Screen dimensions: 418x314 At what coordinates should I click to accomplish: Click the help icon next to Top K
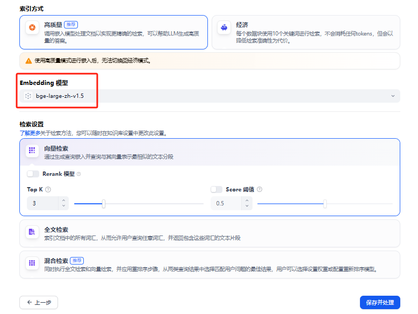coord(48,189)
